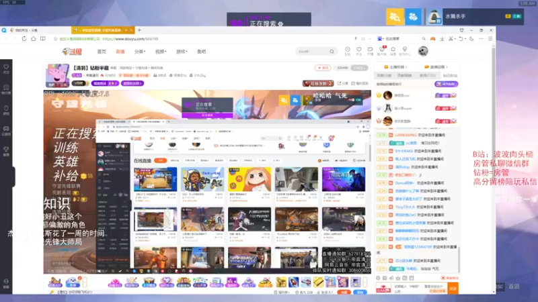Switch to 钻石粉丝 tab in rank panel
The height and width of the screenshot is (302, 538).
point(450,76)
